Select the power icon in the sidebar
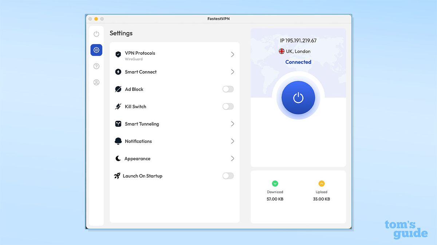Image resolution: width=437 pixels, height=245 pixels. tap(96, 33)
